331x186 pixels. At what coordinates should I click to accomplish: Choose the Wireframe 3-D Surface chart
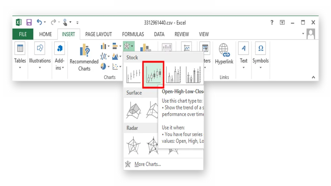152,110
